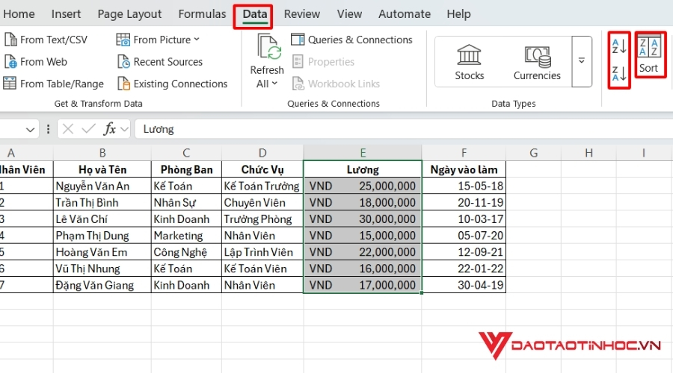Select column G header
The height and width of the screenshot is (373, 673).
coord(533,153)
